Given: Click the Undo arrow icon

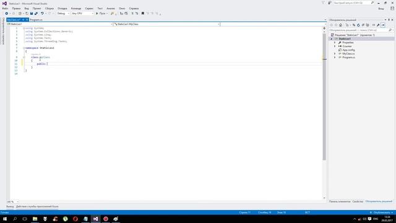Looking at the screenshot, I should tap(42, 14).
